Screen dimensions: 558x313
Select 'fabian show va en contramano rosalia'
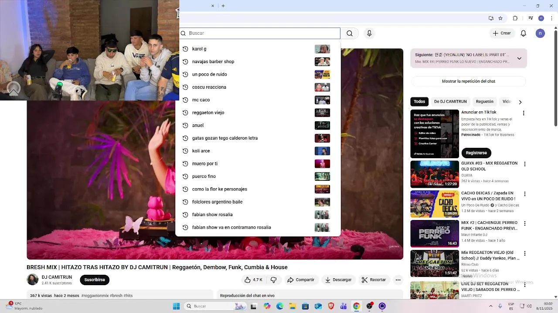258,227
